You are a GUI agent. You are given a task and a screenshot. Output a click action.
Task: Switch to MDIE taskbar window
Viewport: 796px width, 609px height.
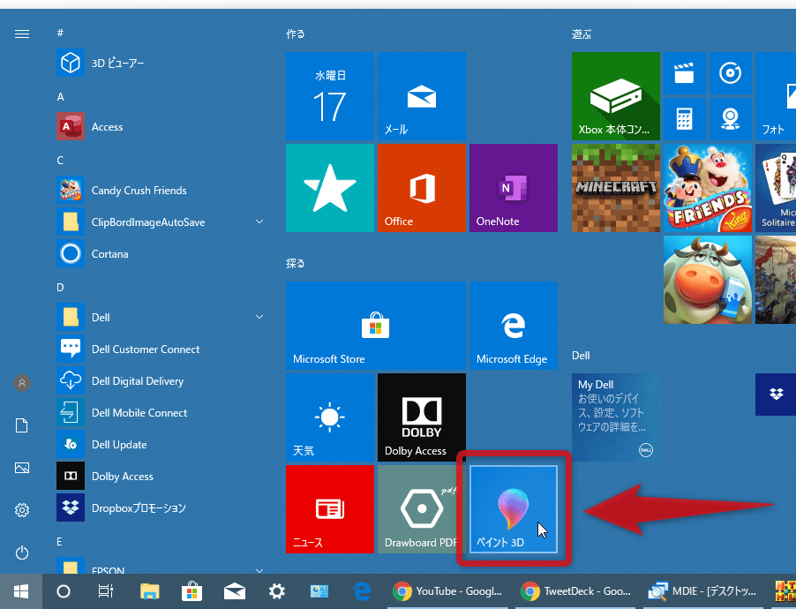(703, 591)
